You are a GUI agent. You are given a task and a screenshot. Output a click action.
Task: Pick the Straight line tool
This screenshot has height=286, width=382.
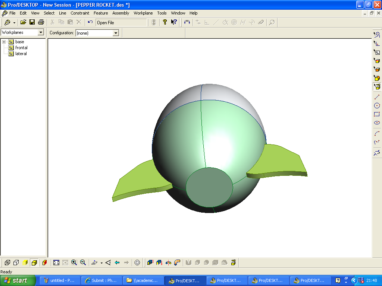377,97
